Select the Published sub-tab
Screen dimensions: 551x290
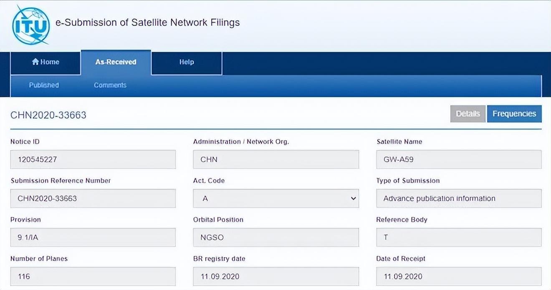(x=44, y=85)
